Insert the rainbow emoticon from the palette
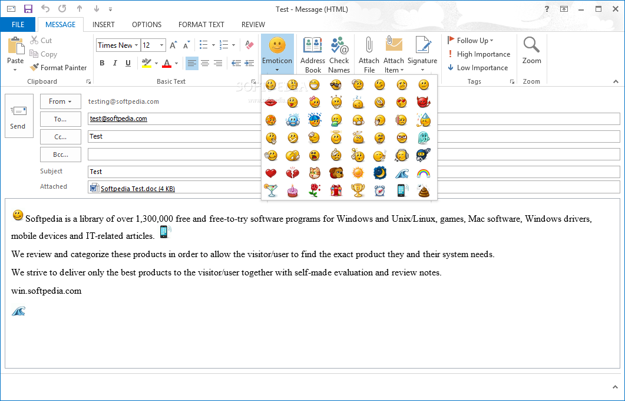Image resolution: width=625 pixels, height=401 pixels. [424, 173]
